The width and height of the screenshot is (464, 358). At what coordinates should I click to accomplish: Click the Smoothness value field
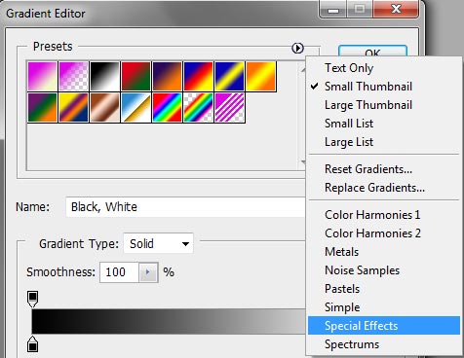click(x=119, y=272)
